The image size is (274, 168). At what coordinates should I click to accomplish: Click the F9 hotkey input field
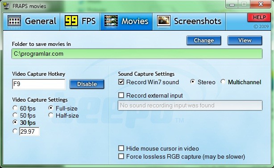[x=39, y=84]
